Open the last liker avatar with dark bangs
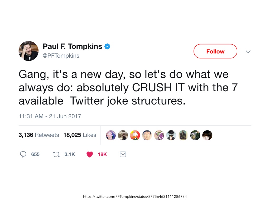This screenshot has width=270, height=202. point(207,135)
